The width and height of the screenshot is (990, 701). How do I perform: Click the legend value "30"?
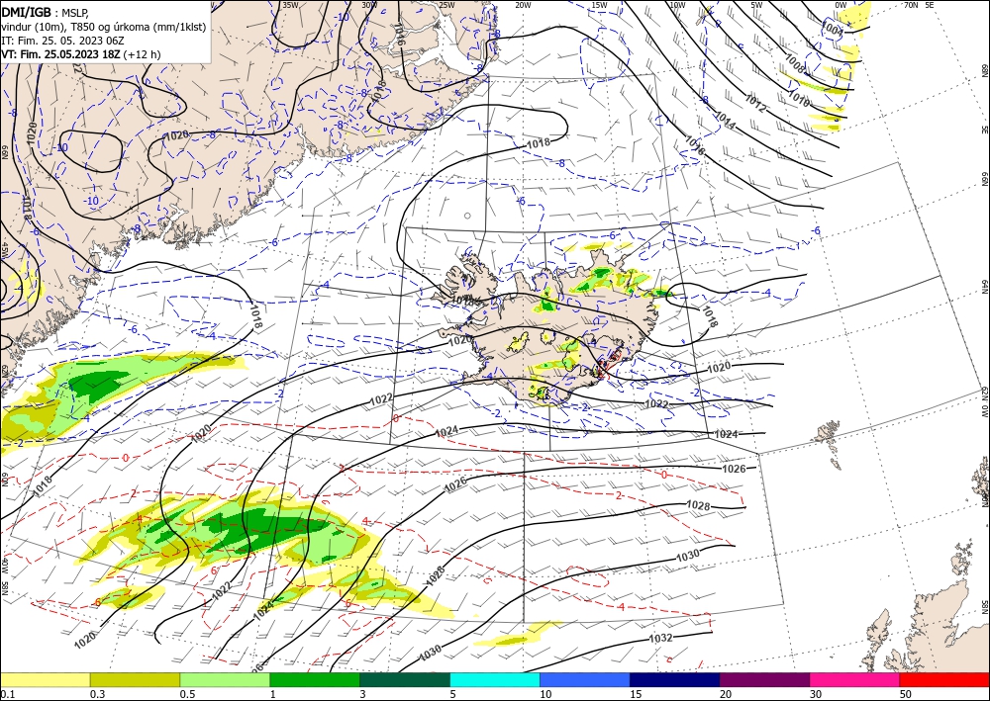pos(816,694)
